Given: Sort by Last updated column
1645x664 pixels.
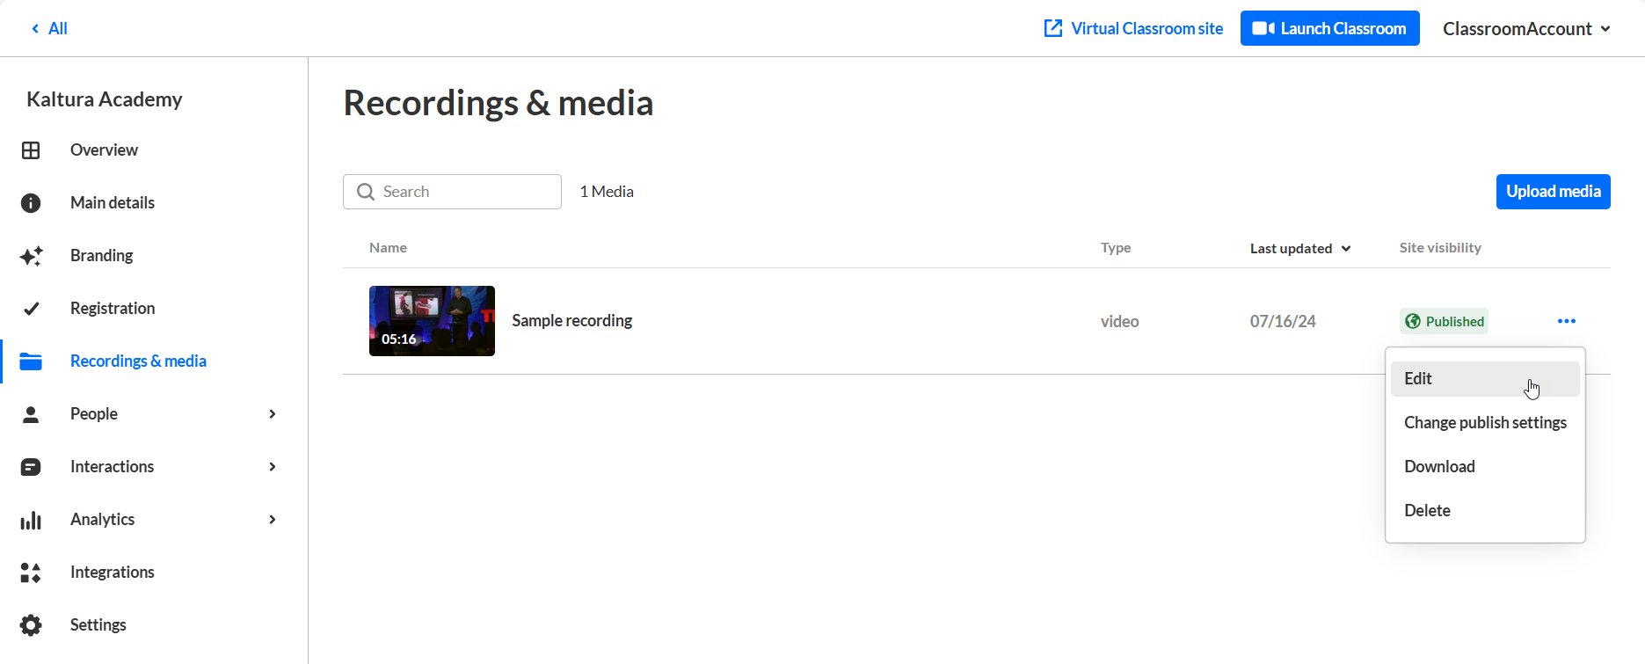Looking at the screenshot, I should coord(1299,249).
